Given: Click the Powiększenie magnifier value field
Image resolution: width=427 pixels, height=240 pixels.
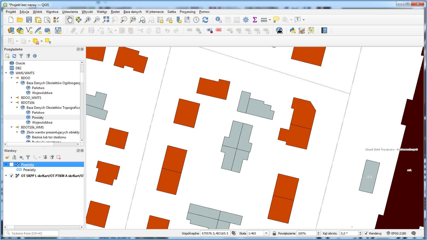Looking at the screenshot, I should 307,233.
